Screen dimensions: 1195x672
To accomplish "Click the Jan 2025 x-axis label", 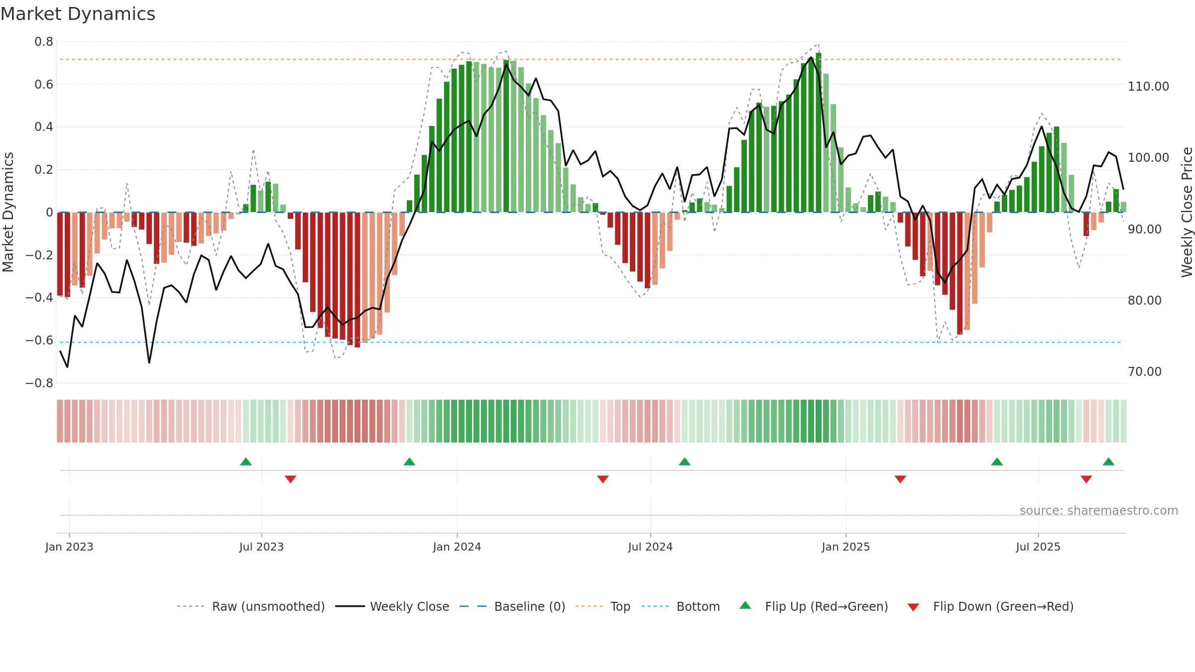I will click(846, 547).
